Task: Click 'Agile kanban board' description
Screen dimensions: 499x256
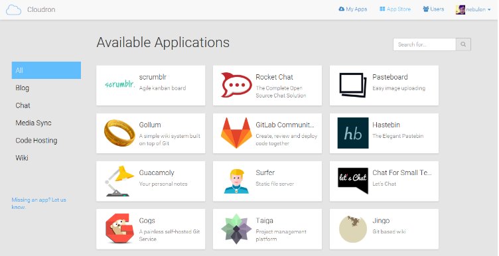Action: click(x=163, y=88)
